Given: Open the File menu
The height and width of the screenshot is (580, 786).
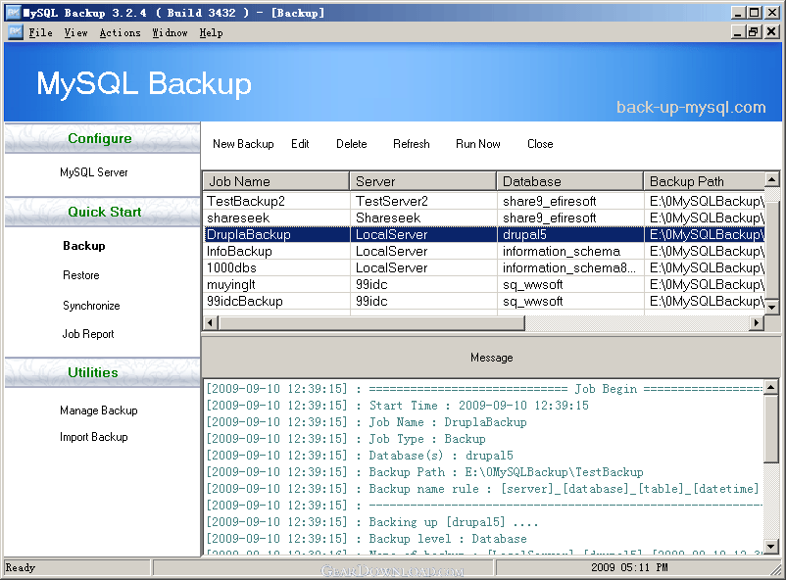Looking at the screenshot, I should [x=40, y=32].
